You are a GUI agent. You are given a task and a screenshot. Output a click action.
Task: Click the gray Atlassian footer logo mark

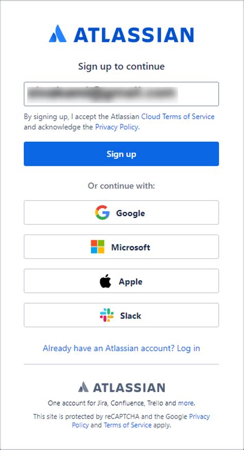(x=83, y=387)
